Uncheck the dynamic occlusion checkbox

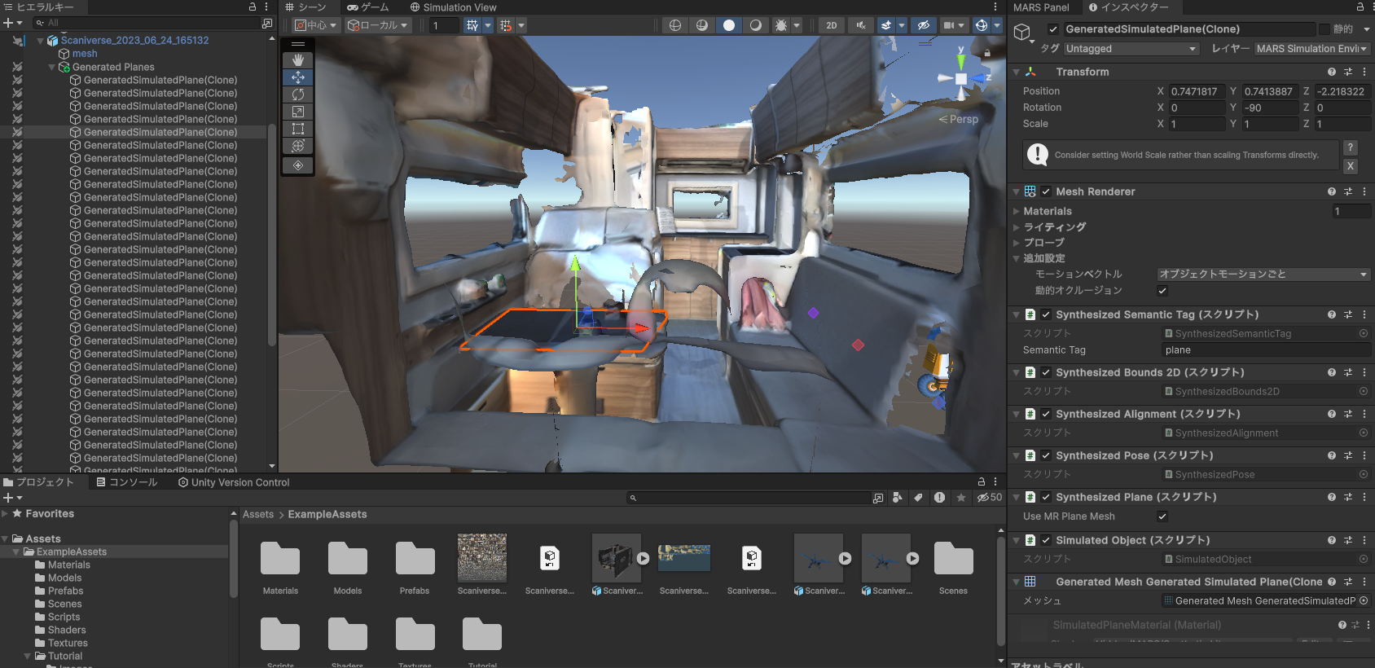click(x=1162, y=291)
